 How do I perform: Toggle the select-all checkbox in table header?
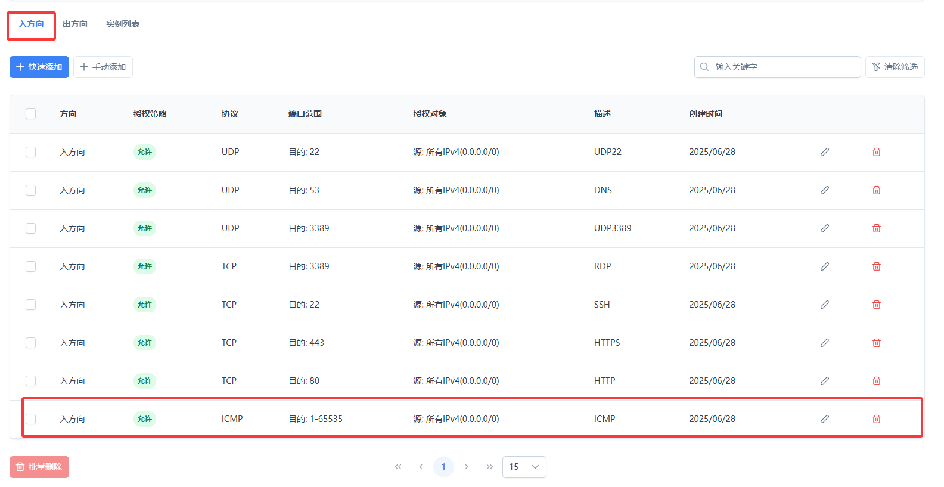[31, 114]
